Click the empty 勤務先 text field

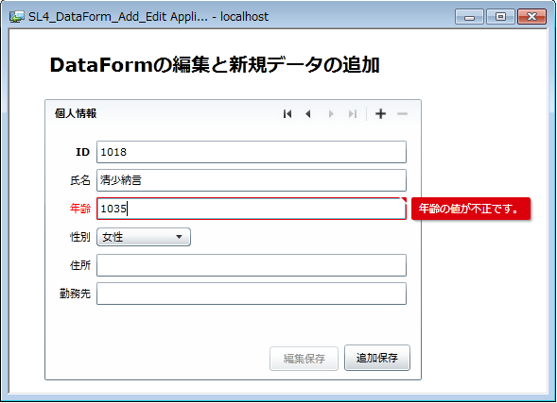point(252,294)
